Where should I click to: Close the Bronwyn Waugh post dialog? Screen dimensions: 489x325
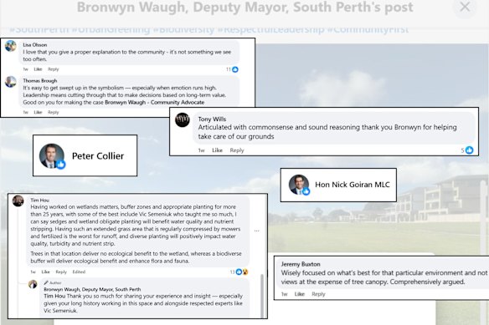coord(465,7)
